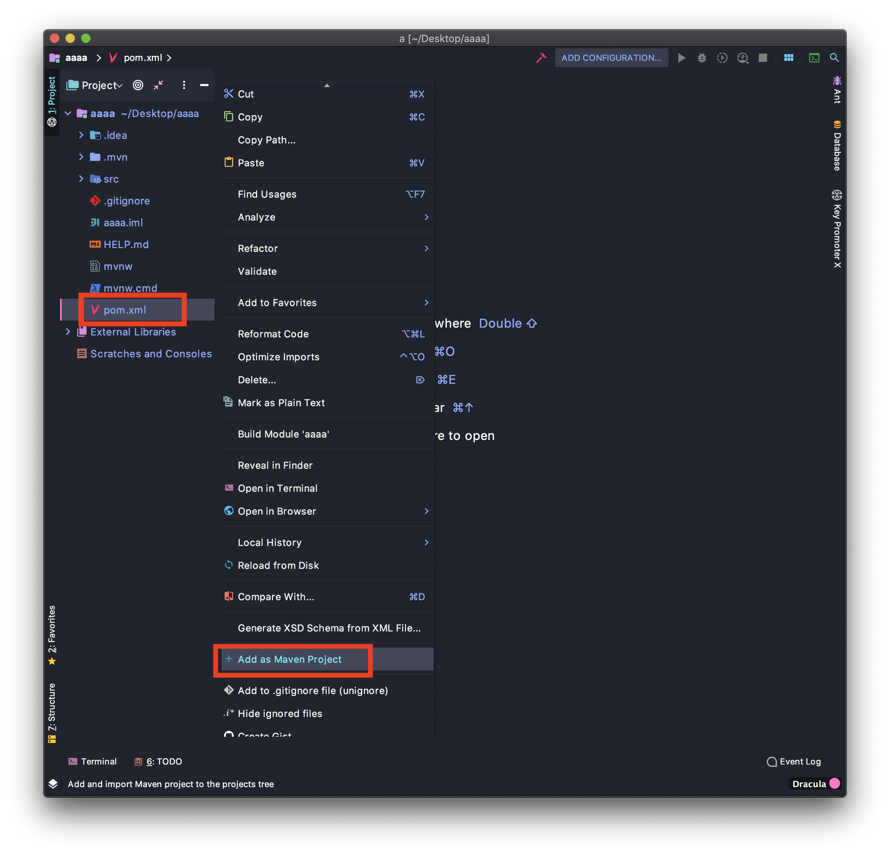Click Add Configuration button

pyautogui.click(x=611, y=58)
